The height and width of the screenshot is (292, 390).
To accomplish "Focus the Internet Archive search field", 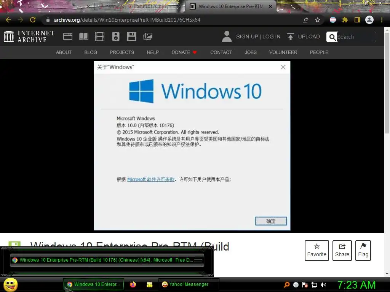I will (356, 37).
